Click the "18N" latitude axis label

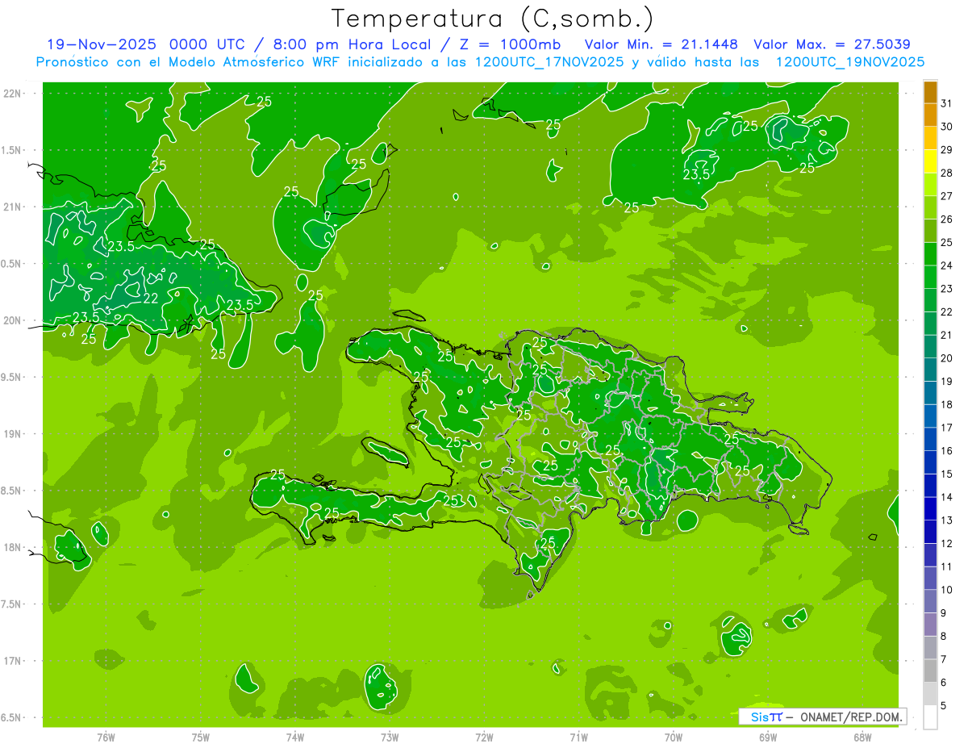point(11,547)
